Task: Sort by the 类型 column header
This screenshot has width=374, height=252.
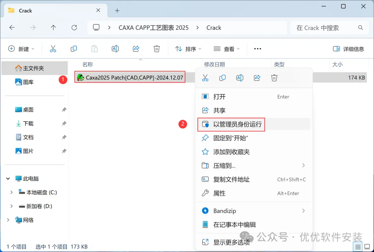Action: (x=279, y=64)
